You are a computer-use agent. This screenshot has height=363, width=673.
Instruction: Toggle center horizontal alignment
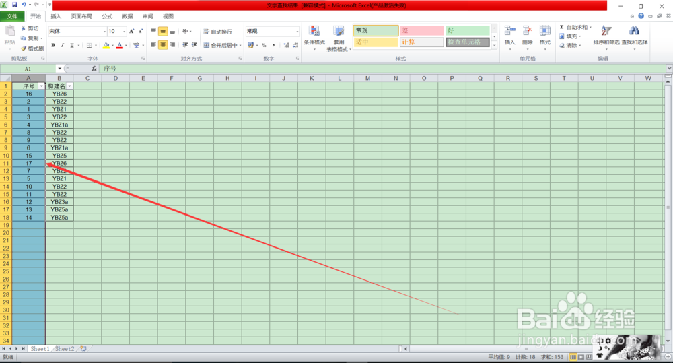tap(163, 44)
